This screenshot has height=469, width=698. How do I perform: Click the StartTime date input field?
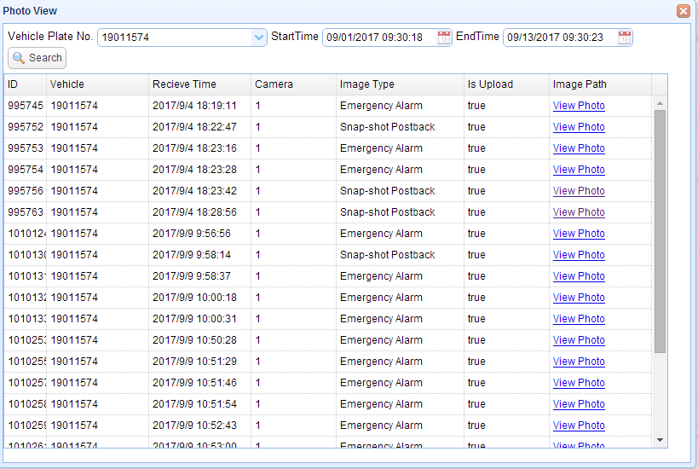click(x=378, y=38)
